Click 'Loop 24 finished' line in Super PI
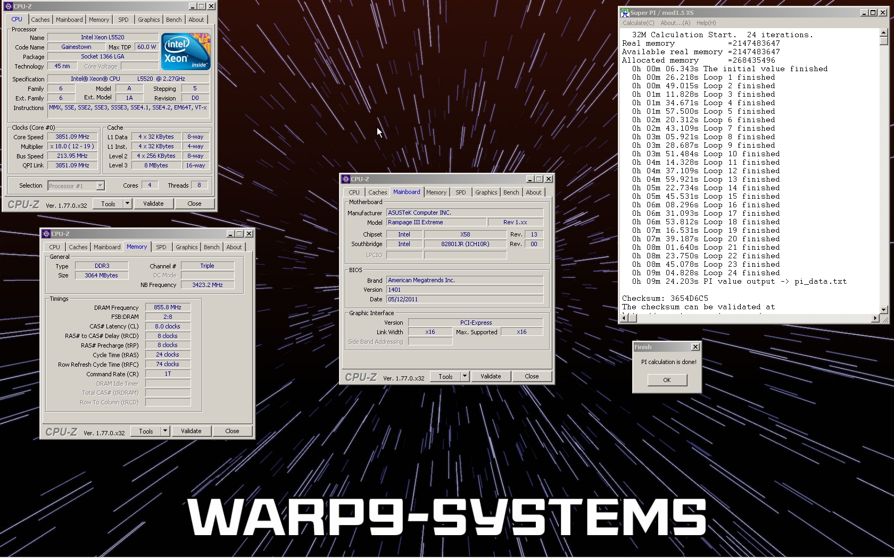 706,273
